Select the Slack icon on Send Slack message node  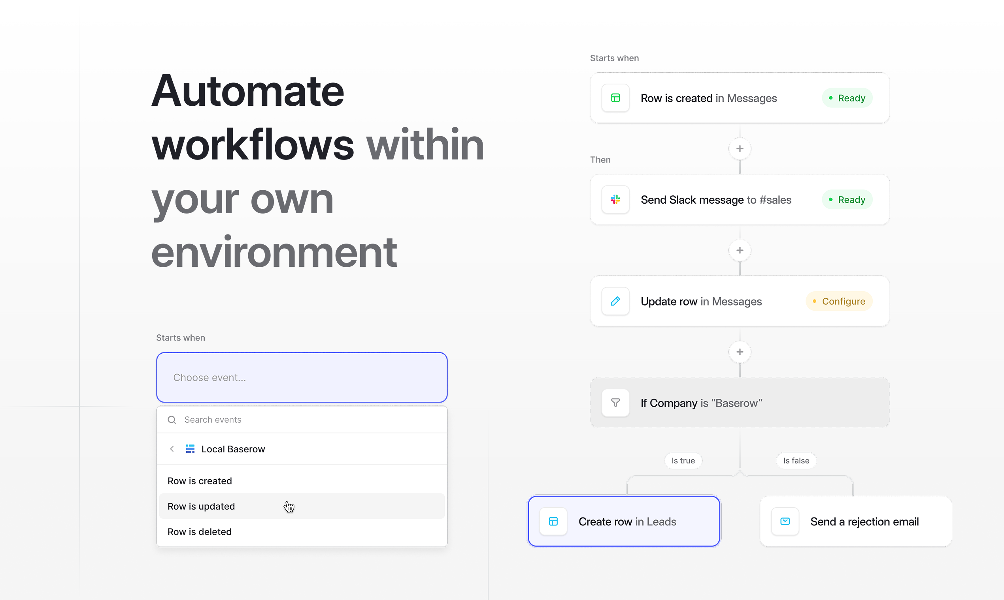pos(615,199)
